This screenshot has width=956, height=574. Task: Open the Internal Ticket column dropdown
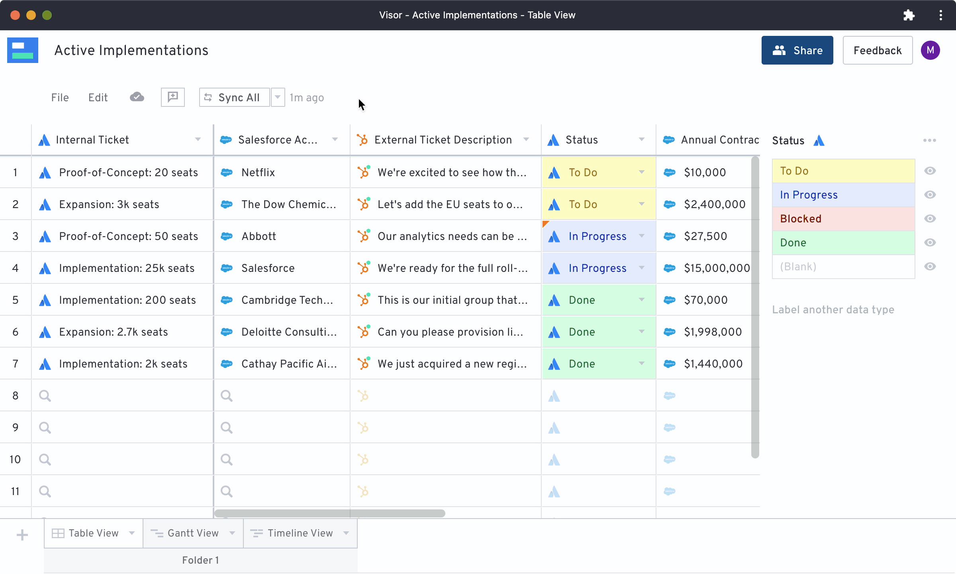(x=198, y=140)
